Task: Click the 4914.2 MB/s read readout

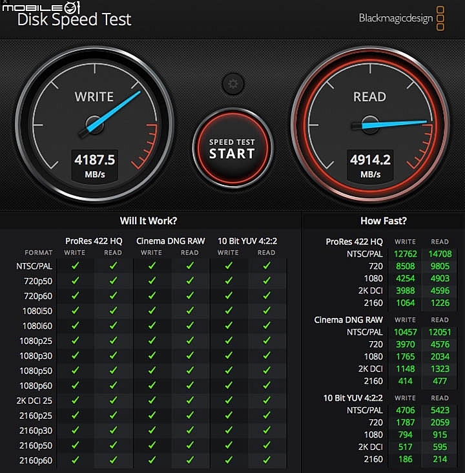Action: click(x=370, y=166)
